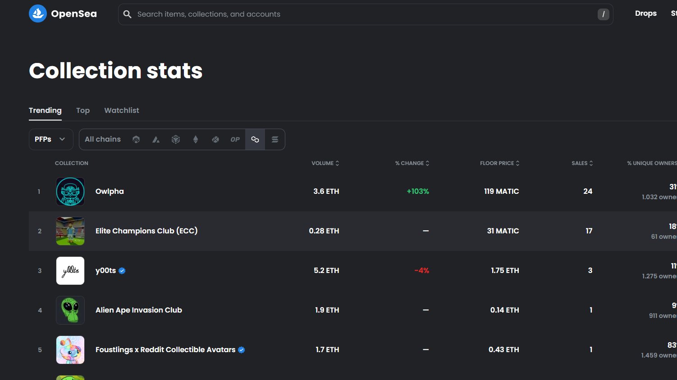Sort by the Sales column
677x380 pixels.
(x=582, y=163)
